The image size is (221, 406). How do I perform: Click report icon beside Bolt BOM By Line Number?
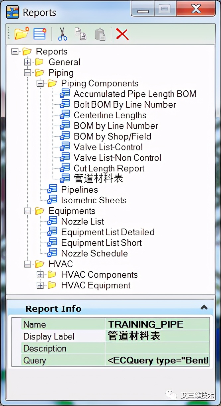pyautogui.click(x=65, y=104)
